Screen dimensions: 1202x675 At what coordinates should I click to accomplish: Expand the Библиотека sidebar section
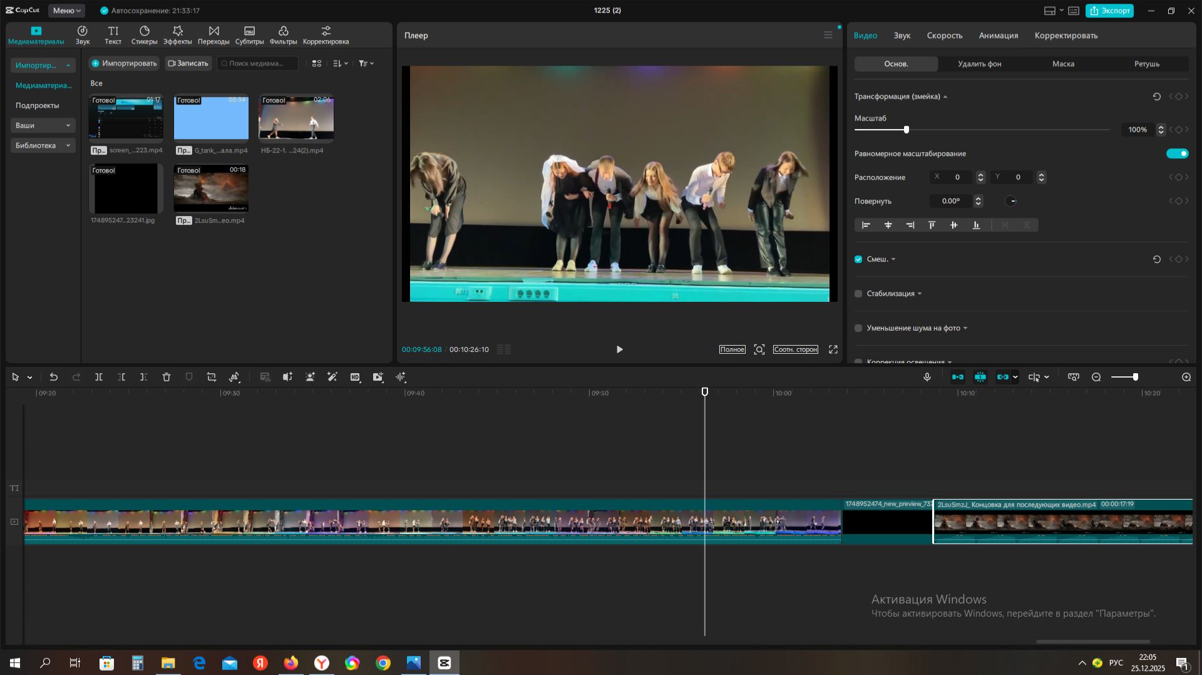(x=43, y=145)
